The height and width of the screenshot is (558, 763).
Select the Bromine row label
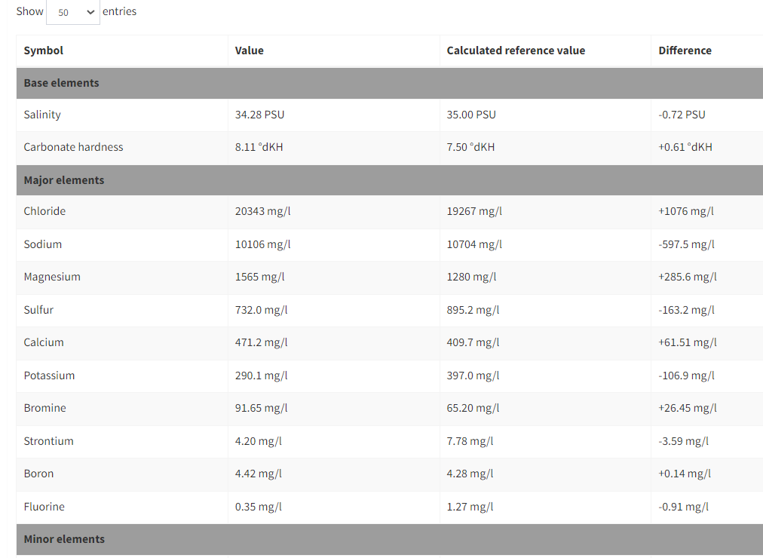(x=44, y=408)
